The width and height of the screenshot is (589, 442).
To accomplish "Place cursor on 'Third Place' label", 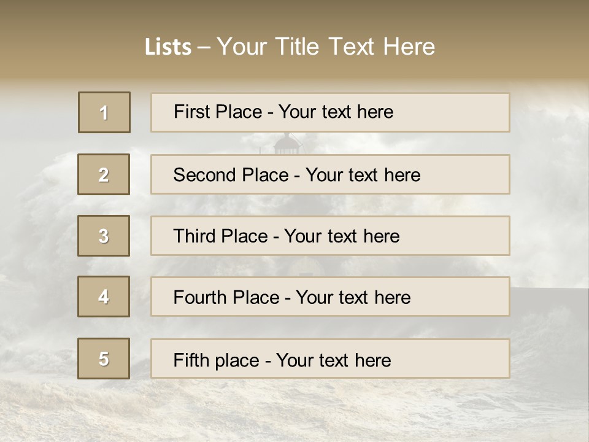I will pos(220,236).
